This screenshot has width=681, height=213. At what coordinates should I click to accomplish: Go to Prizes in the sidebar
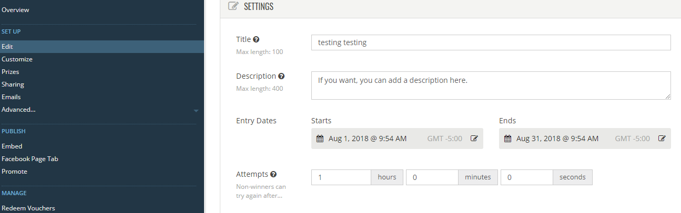tap(11, 72)
